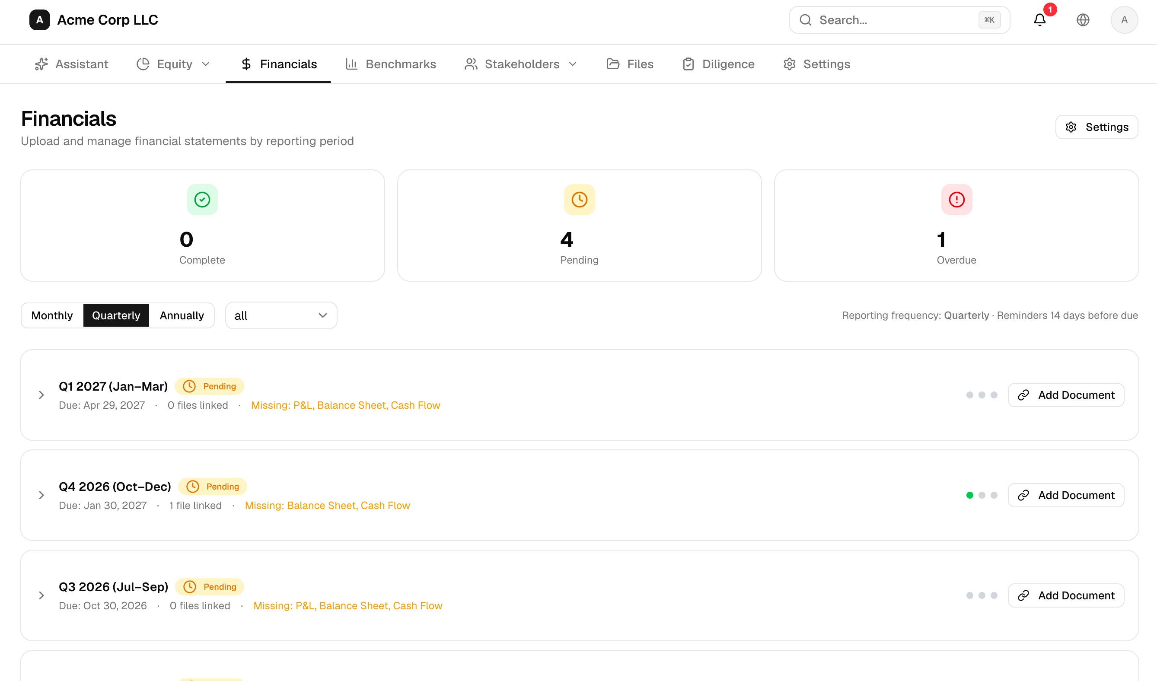Click 'Due: Oct 30, 2026' text
The image size is (1157, 681).
[103, 606]
